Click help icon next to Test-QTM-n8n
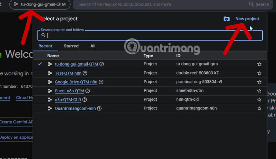The width and height of the screenshot is (276, 159). click(85, 73)
